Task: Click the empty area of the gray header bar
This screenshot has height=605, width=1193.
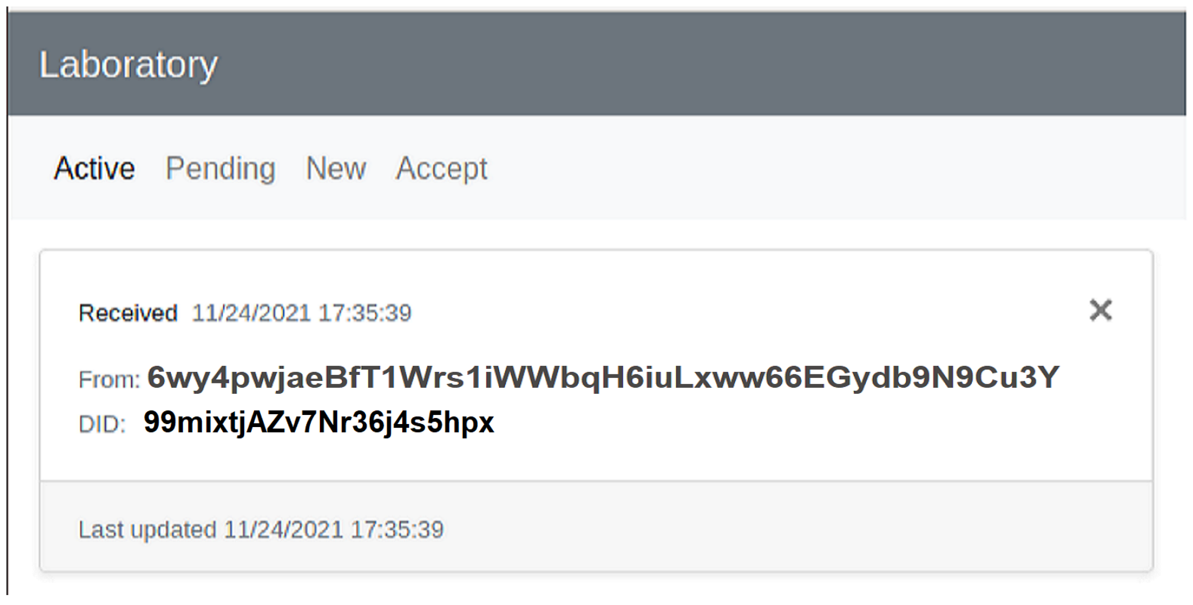Action: 695,65
